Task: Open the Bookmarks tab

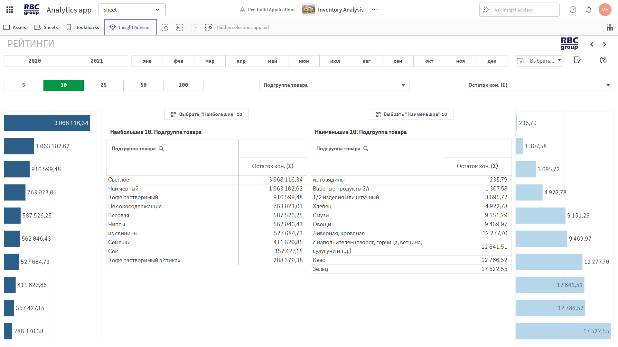Action: click(82, 27)
